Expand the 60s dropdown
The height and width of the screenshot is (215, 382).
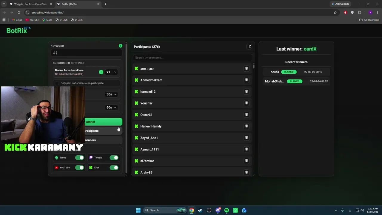[111, 107]
